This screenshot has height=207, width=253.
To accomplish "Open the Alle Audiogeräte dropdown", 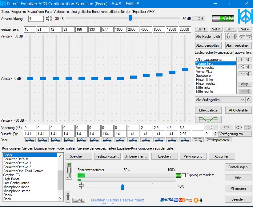I will click(x=220, y=100).
